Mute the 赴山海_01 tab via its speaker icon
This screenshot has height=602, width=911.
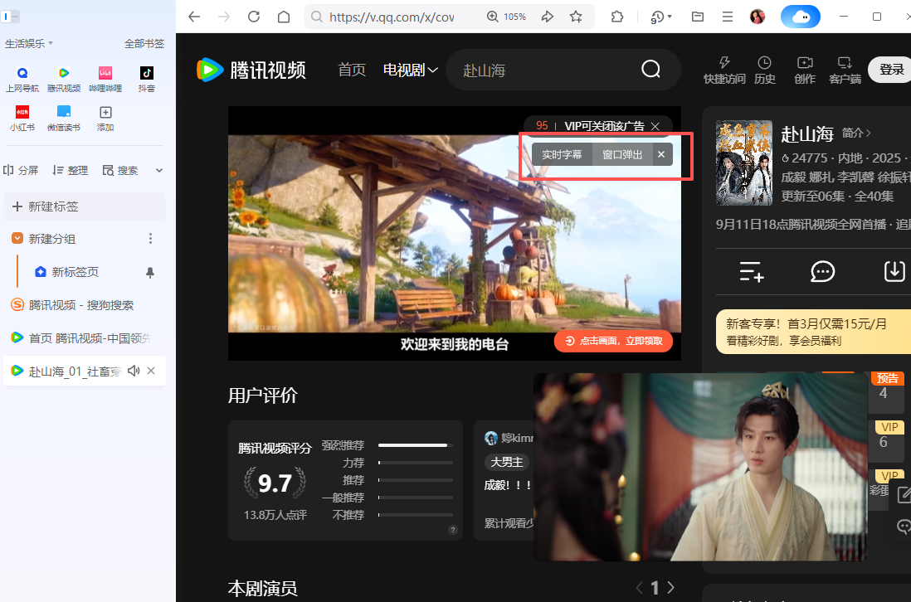(135, 371)
